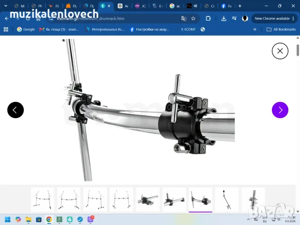
Task: Select the third drum rack thumbnail
Action: tap(95, 199)
